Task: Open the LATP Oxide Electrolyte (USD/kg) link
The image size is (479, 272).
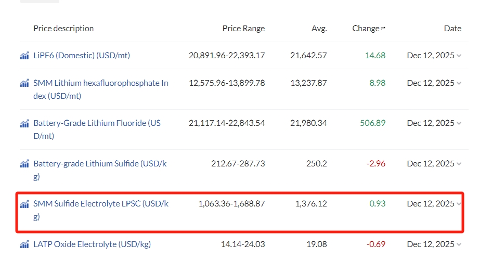Action: 92,244
